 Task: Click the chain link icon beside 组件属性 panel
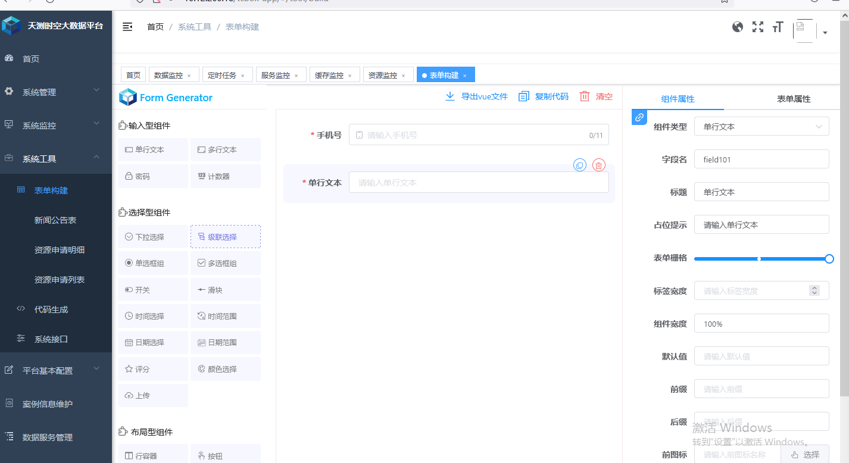coord(639,117)
